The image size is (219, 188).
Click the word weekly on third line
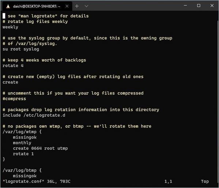tap(10, 27)
